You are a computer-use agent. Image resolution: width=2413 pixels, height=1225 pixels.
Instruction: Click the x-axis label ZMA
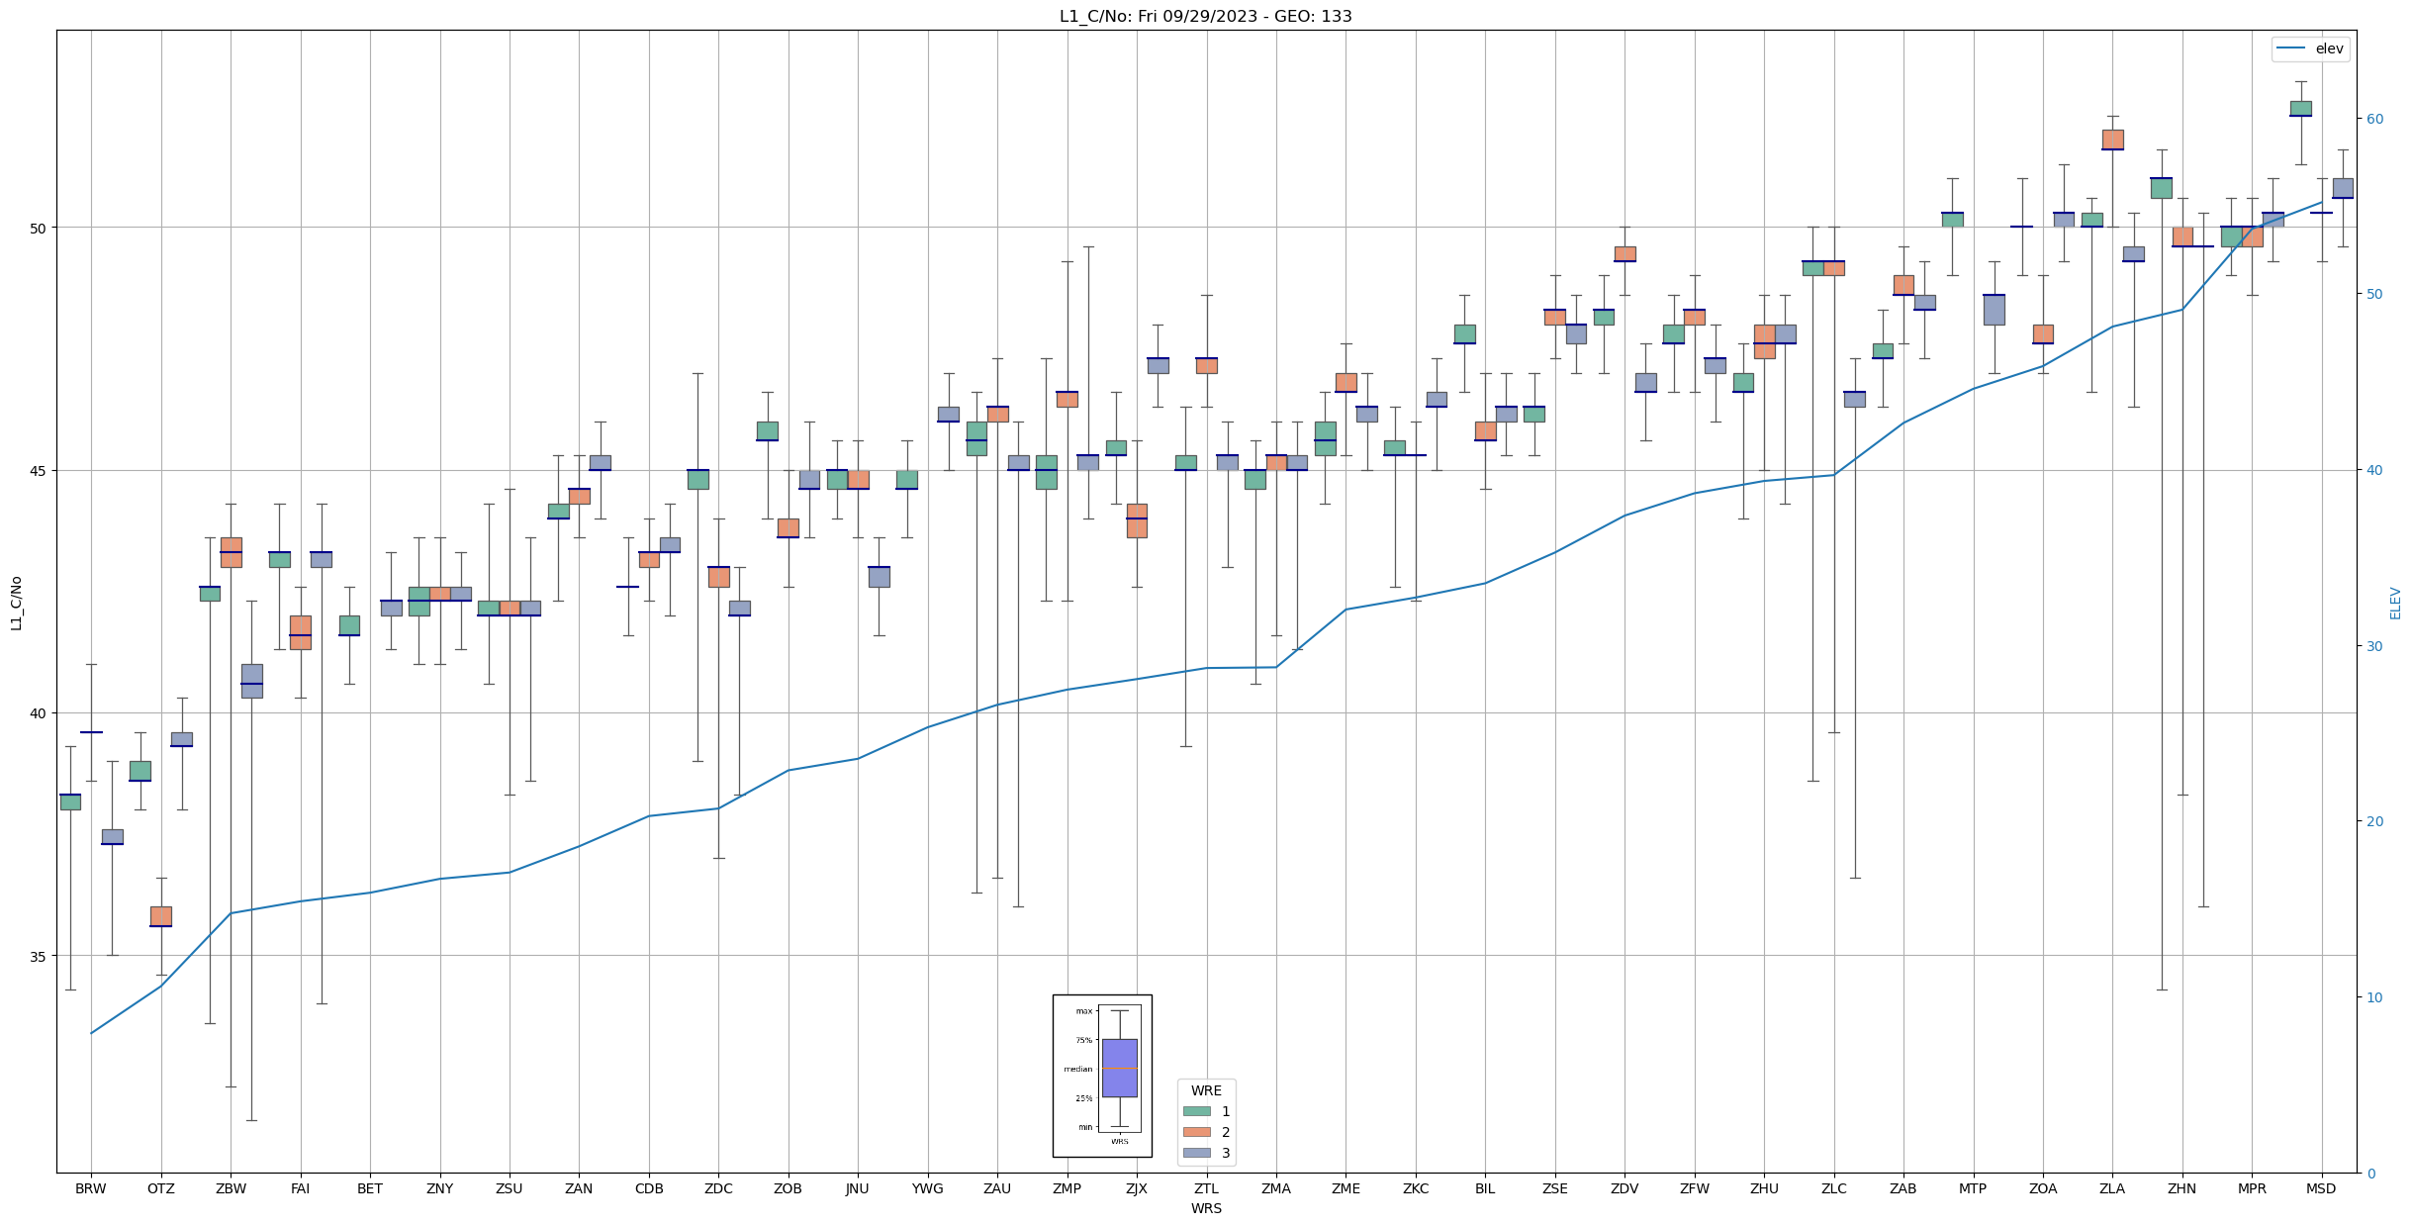pyautogui.click(x=1276, y=1188)
